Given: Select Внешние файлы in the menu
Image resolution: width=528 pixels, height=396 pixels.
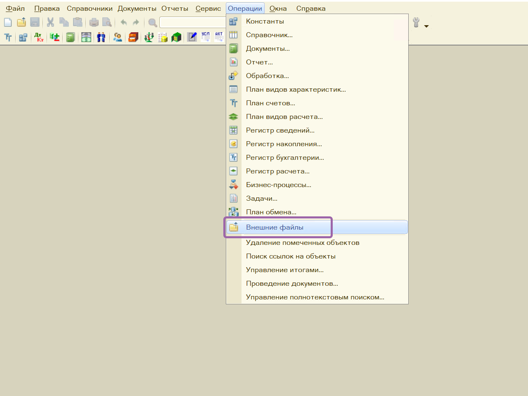Looking at the screenshot, I should tap(275, 228).
